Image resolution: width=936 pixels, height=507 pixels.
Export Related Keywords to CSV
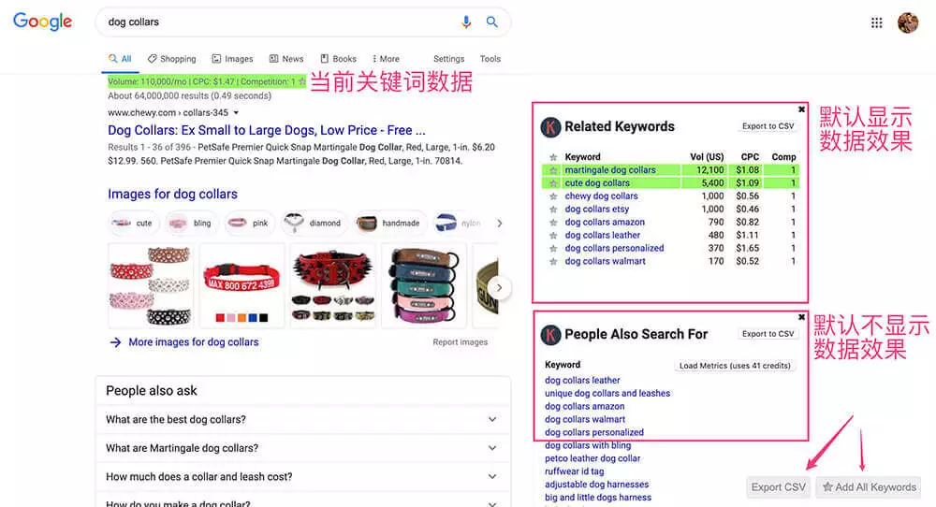[768, 126]
